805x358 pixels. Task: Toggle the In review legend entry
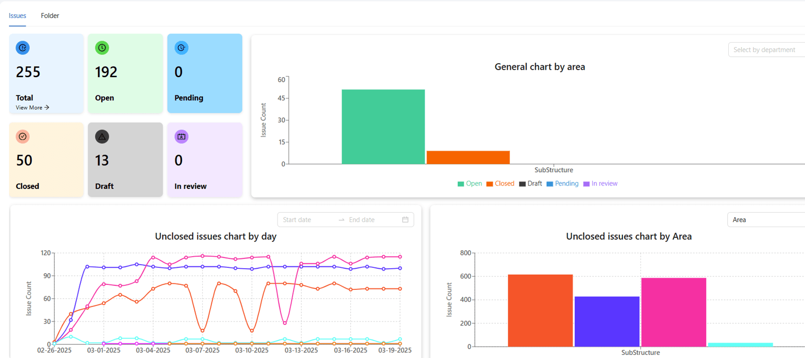coord(600,184)
